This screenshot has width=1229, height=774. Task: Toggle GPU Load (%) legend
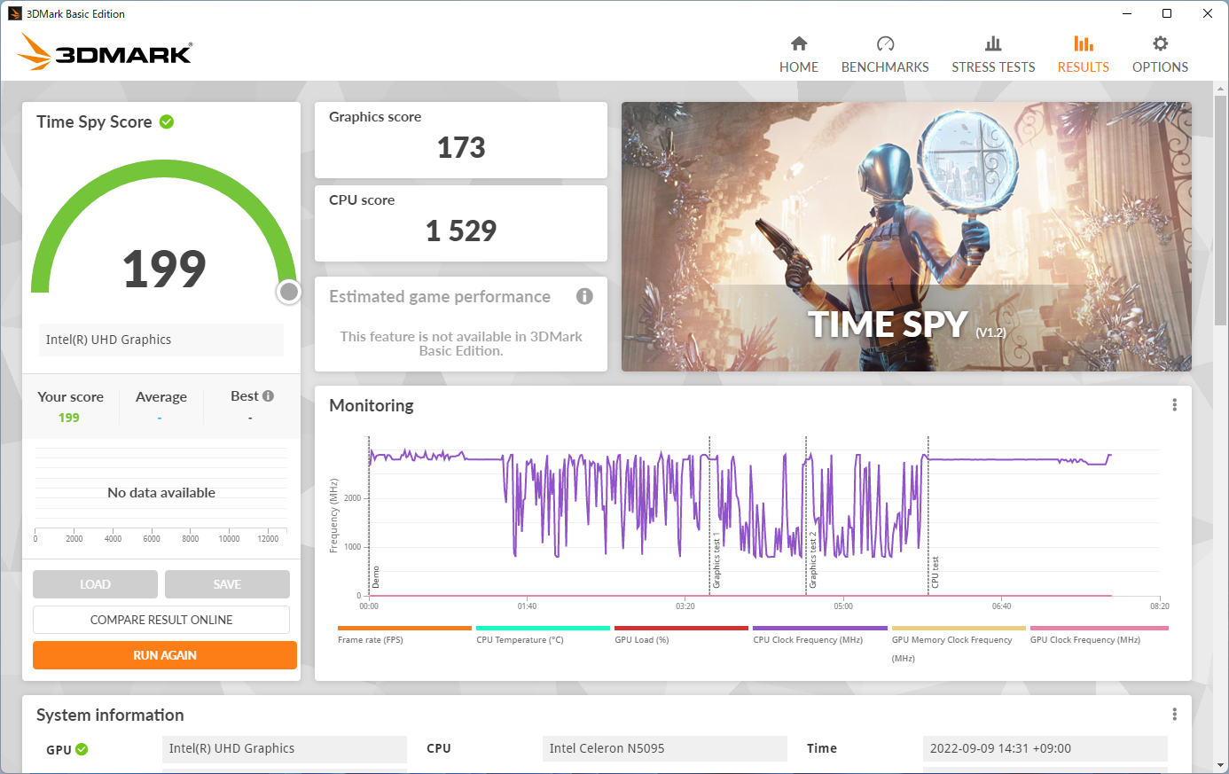[681, 635]
